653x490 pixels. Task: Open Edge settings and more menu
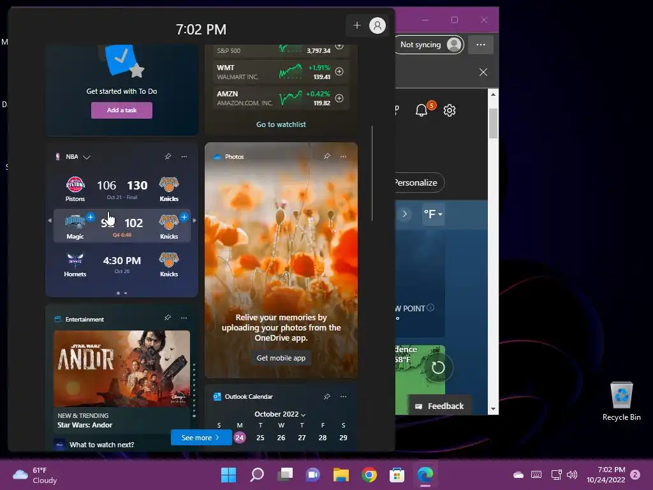pos(481,45)
